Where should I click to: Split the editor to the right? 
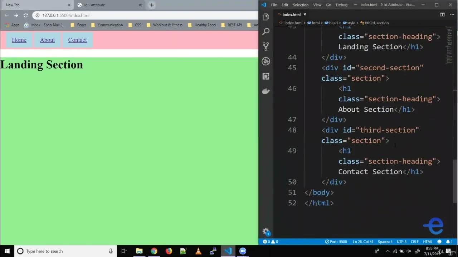(442, 15)
